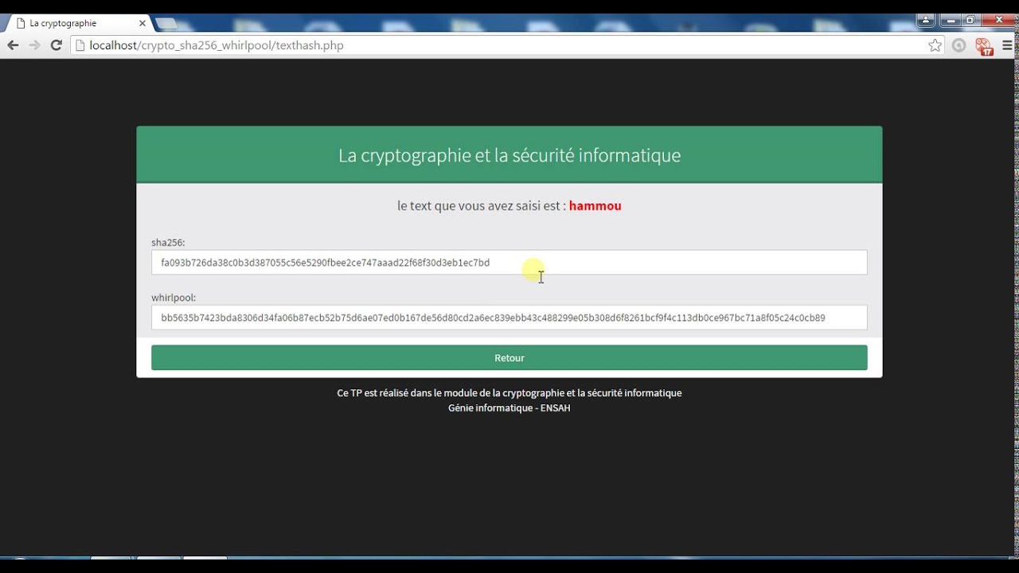Click the heading La cryptographie et la sécurité informatique
1019x573 pixels.
pyautogui.click(x=509, y=155)
